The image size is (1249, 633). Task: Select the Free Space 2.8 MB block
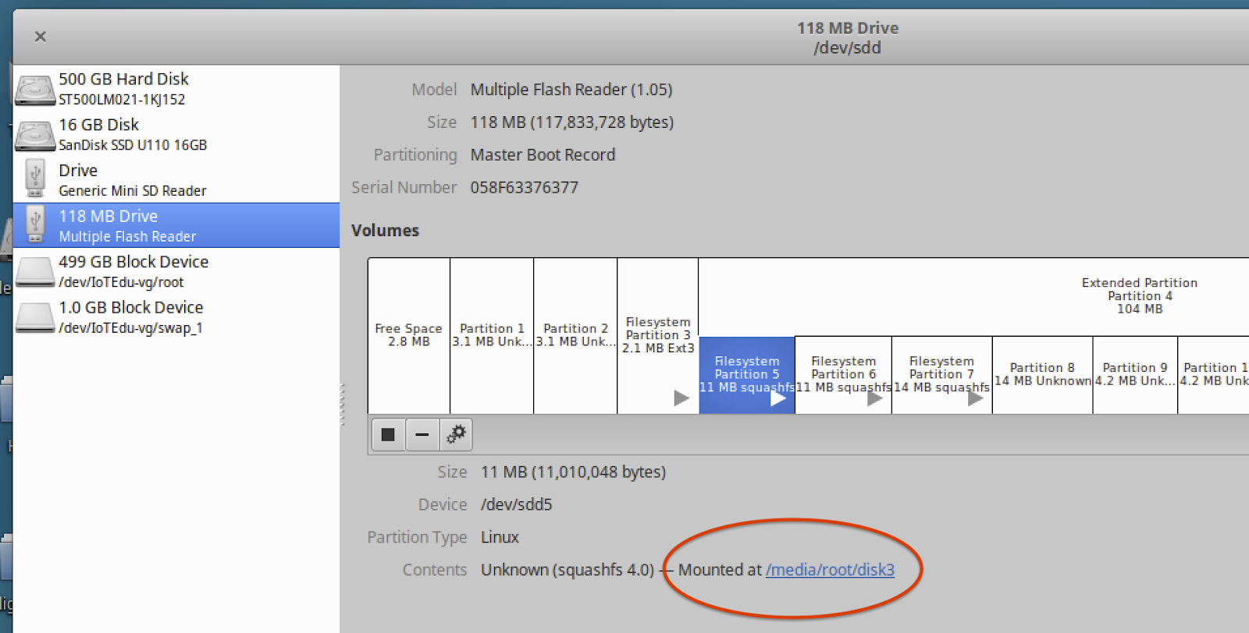coord(408,335)
